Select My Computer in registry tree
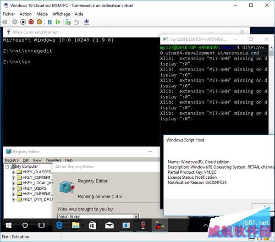This screenshot has height=242, width=275. pyautogui.click(x=27, y=166)
